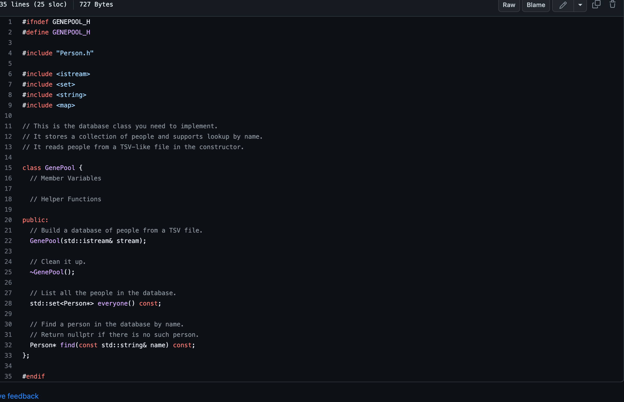
Task: Select line number 22
Action: [x=8, y=241]
